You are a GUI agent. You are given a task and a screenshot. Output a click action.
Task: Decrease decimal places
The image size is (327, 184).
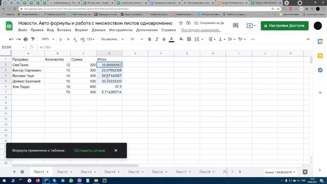click(x=75, y=39)
